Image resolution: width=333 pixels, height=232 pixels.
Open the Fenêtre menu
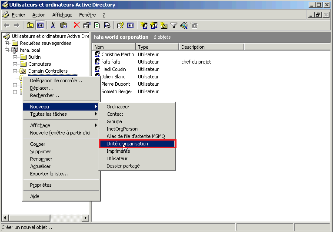(x=87, y=15)
